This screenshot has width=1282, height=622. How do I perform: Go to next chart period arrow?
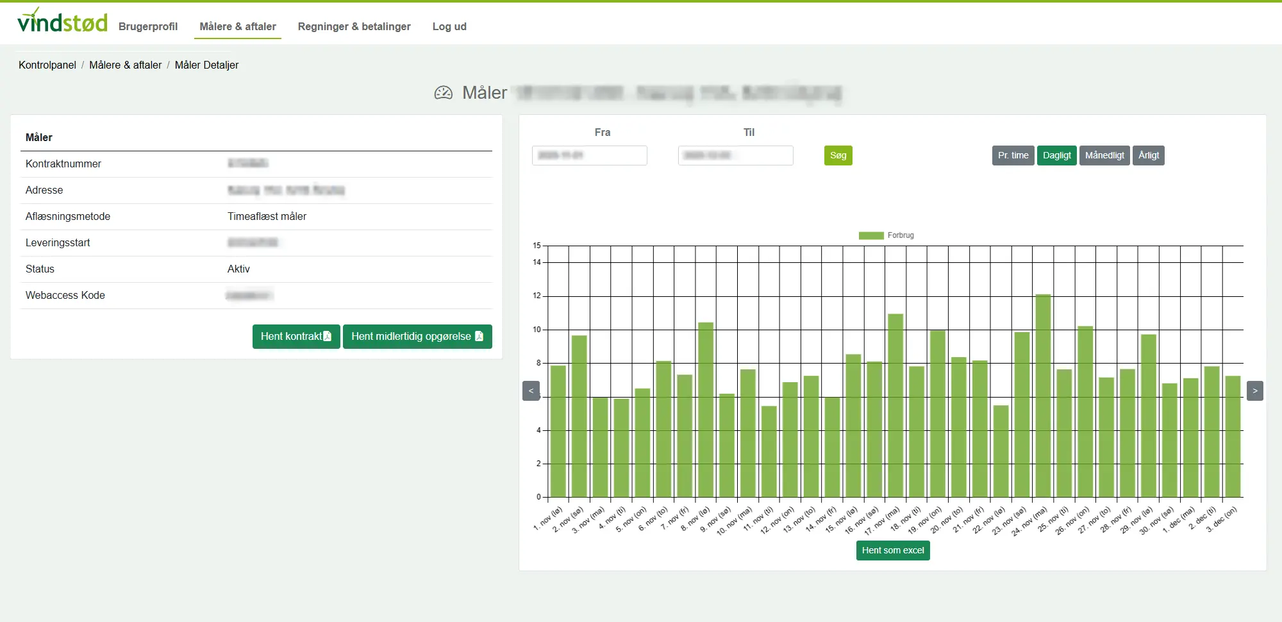tap(1254, 391)
